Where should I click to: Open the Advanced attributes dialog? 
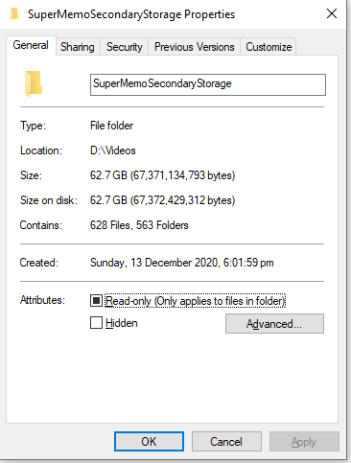pyautogui.click(x=274, y=324)
